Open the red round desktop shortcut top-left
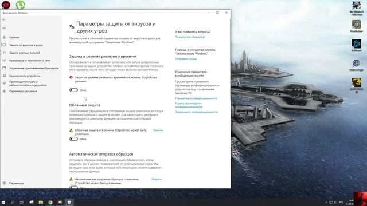The width and height of the screenshot is (367, 206). [6, 5]
